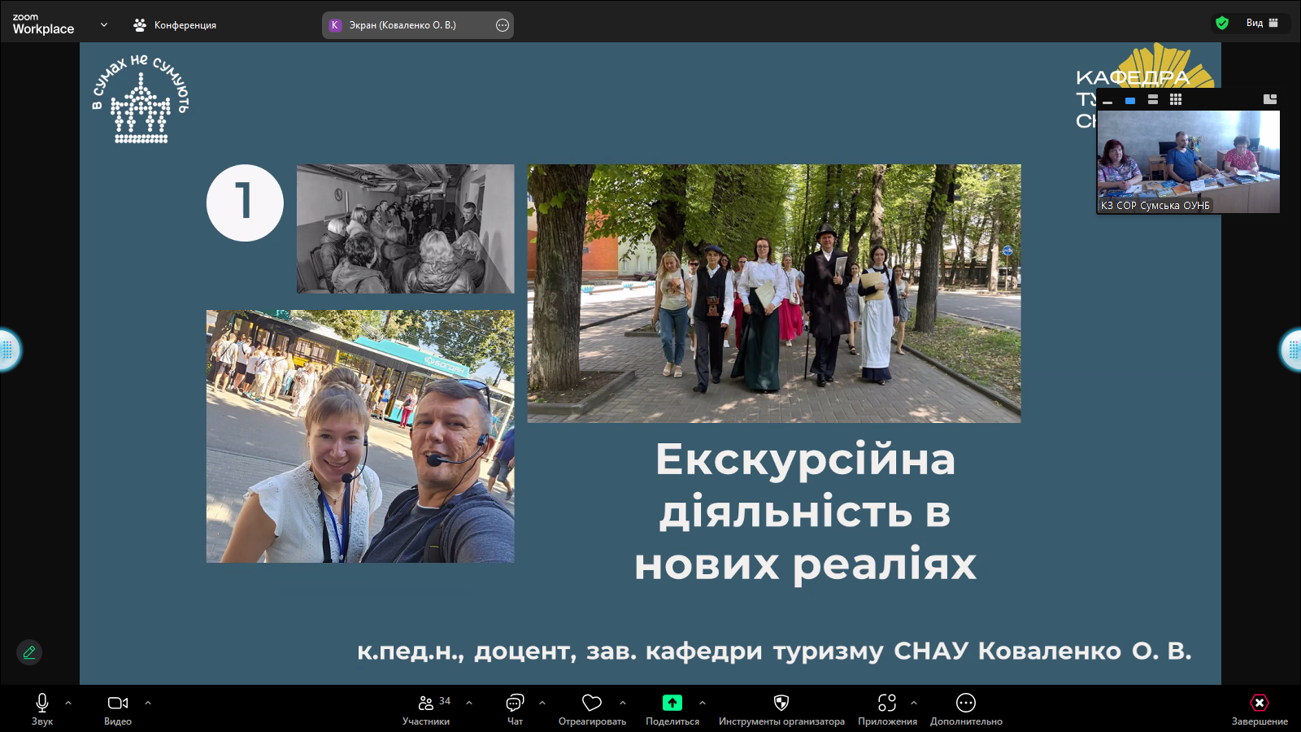
Task: Click the annotation pencil icon
Action: click(29, 652)
